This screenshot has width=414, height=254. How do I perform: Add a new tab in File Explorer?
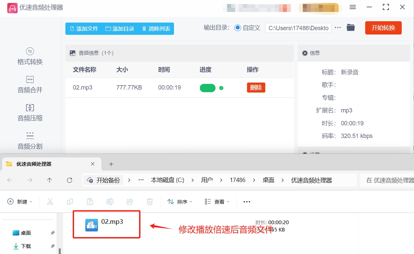tap(111, 164)
